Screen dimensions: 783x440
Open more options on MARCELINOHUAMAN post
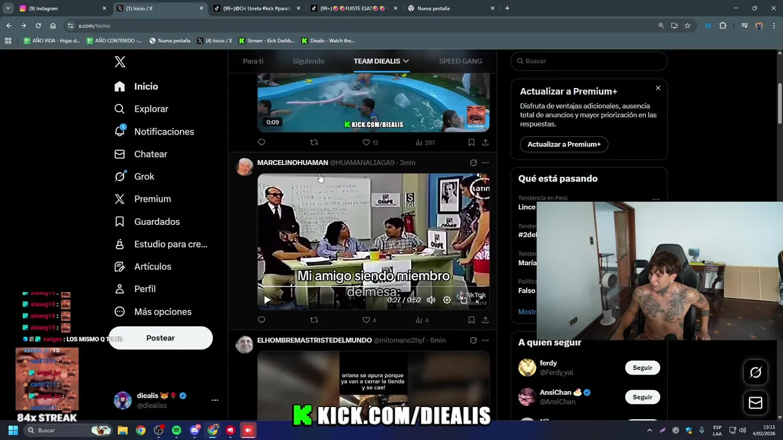485,163
